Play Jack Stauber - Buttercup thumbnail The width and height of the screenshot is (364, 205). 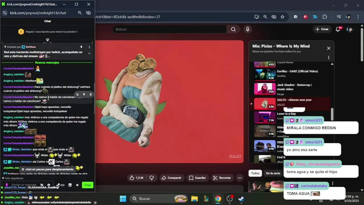coord(265,89)
